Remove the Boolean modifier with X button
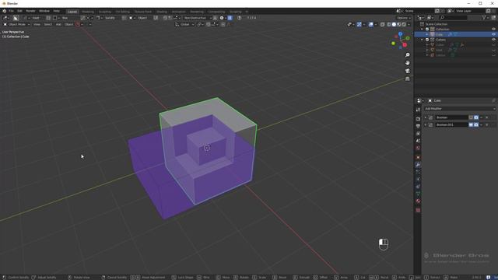498x280 pixels. click(486, 117)
